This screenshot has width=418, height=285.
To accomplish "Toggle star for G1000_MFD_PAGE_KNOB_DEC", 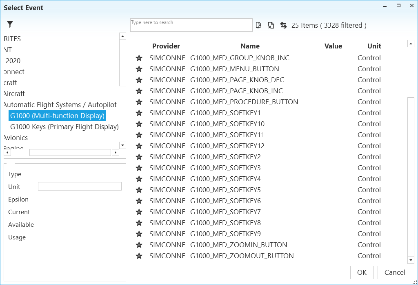I will pos(139,80).
